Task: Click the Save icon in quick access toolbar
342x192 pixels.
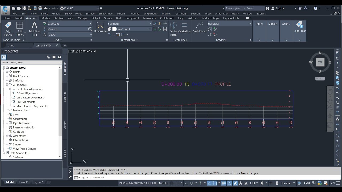Action: coord(24,8)
